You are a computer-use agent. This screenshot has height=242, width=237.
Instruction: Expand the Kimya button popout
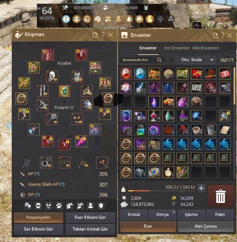pyautogui.click(x=174, y=212)
